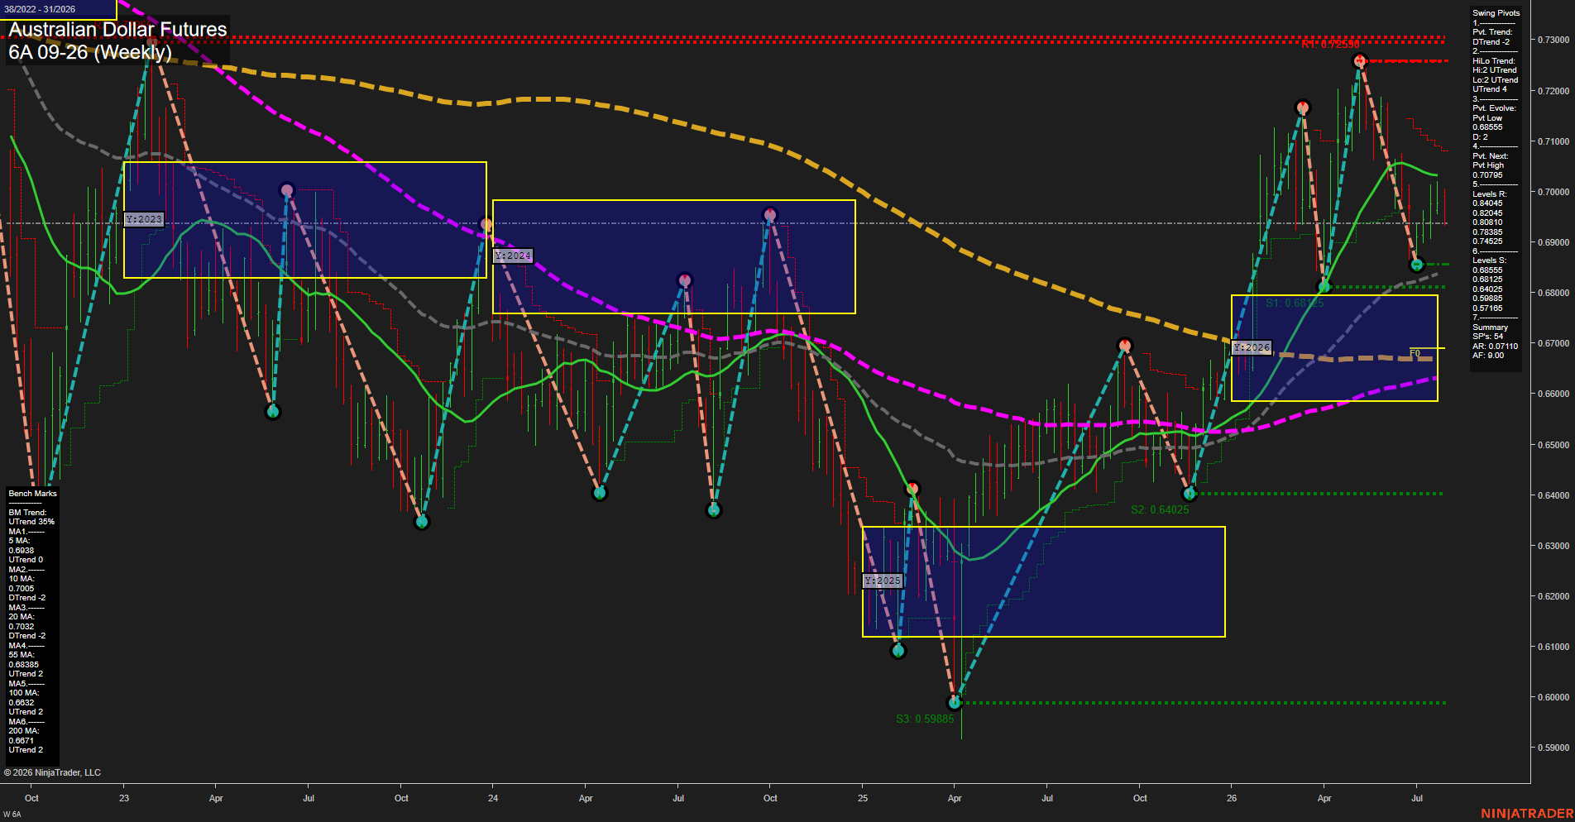This screenshot has height=822, width=1575.
Task: Click the 10 MA: label in Bench Marks
Action: 22,579
